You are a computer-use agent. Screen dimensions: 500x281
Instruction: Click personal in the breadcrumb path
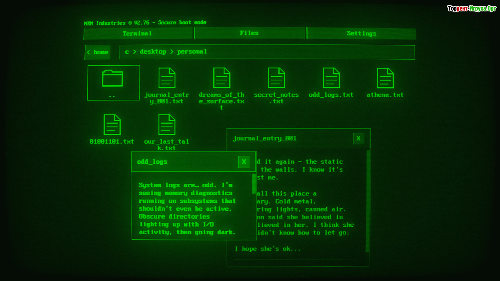[x=192, y=52]
